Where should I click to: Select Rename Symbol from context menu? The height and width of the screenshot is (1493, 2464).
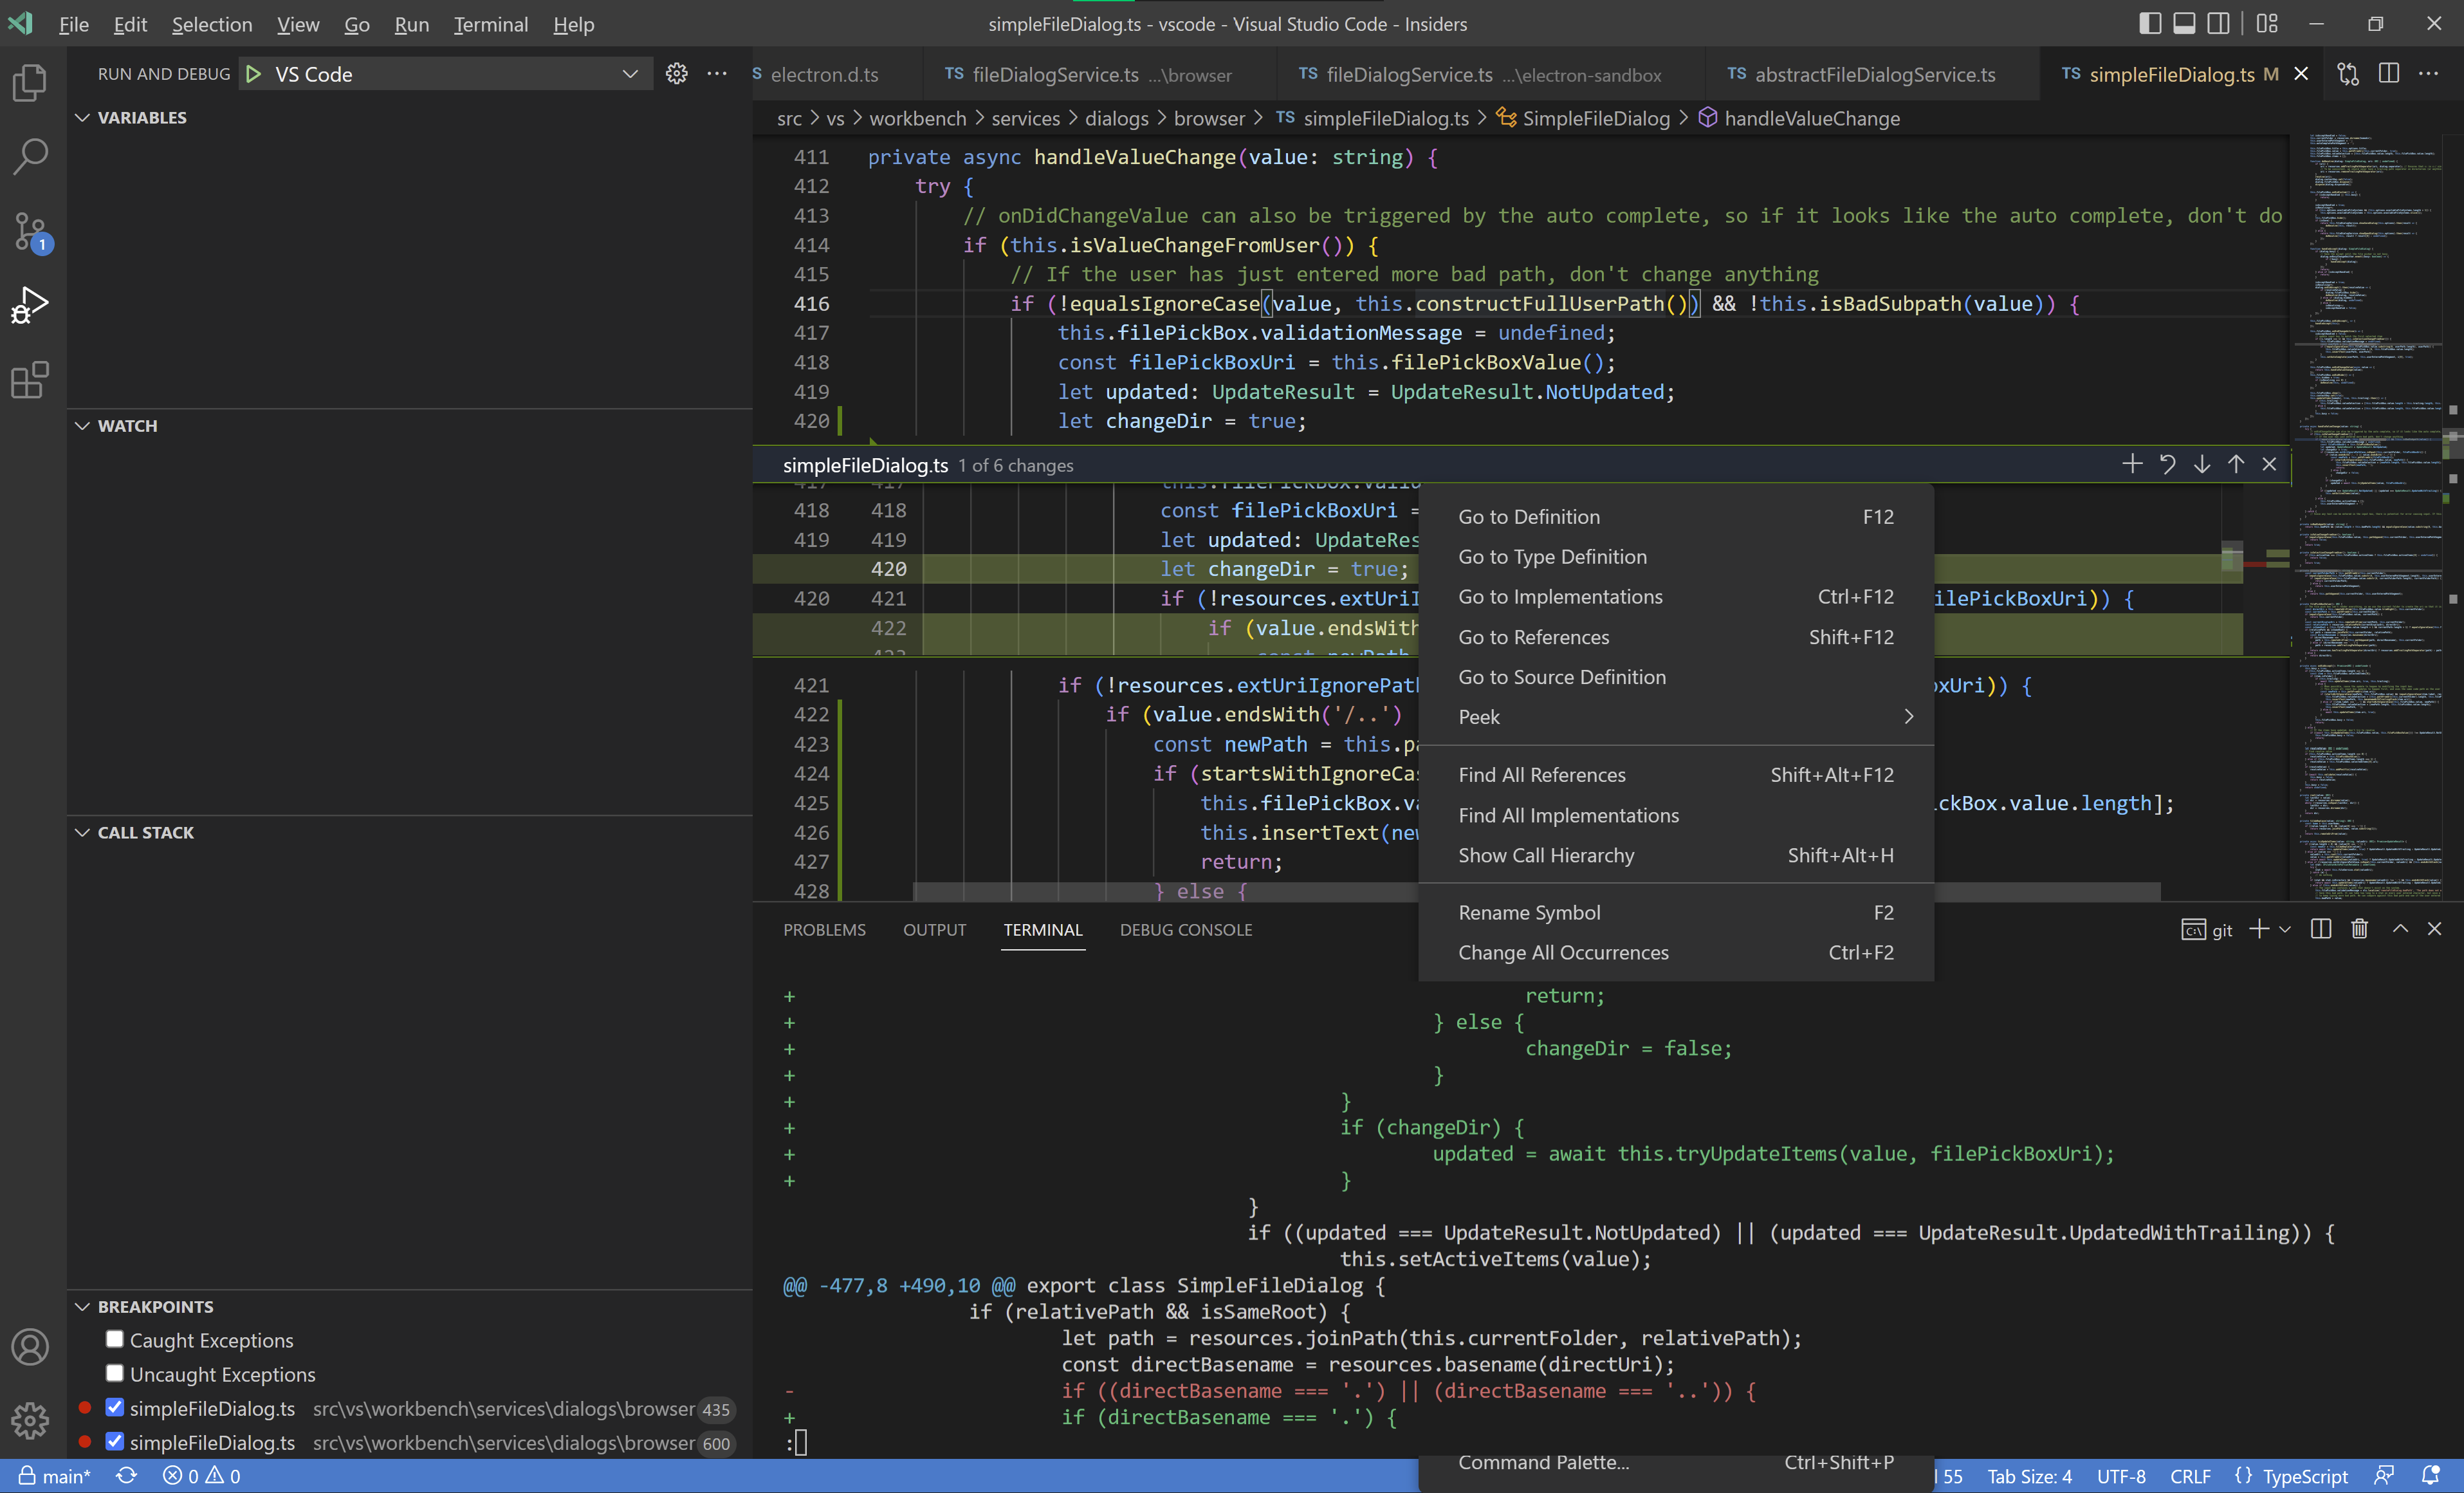click(1676, 913)
